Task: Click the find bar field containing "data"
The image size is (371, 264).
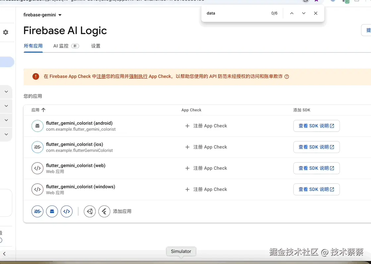Action: 237,13
